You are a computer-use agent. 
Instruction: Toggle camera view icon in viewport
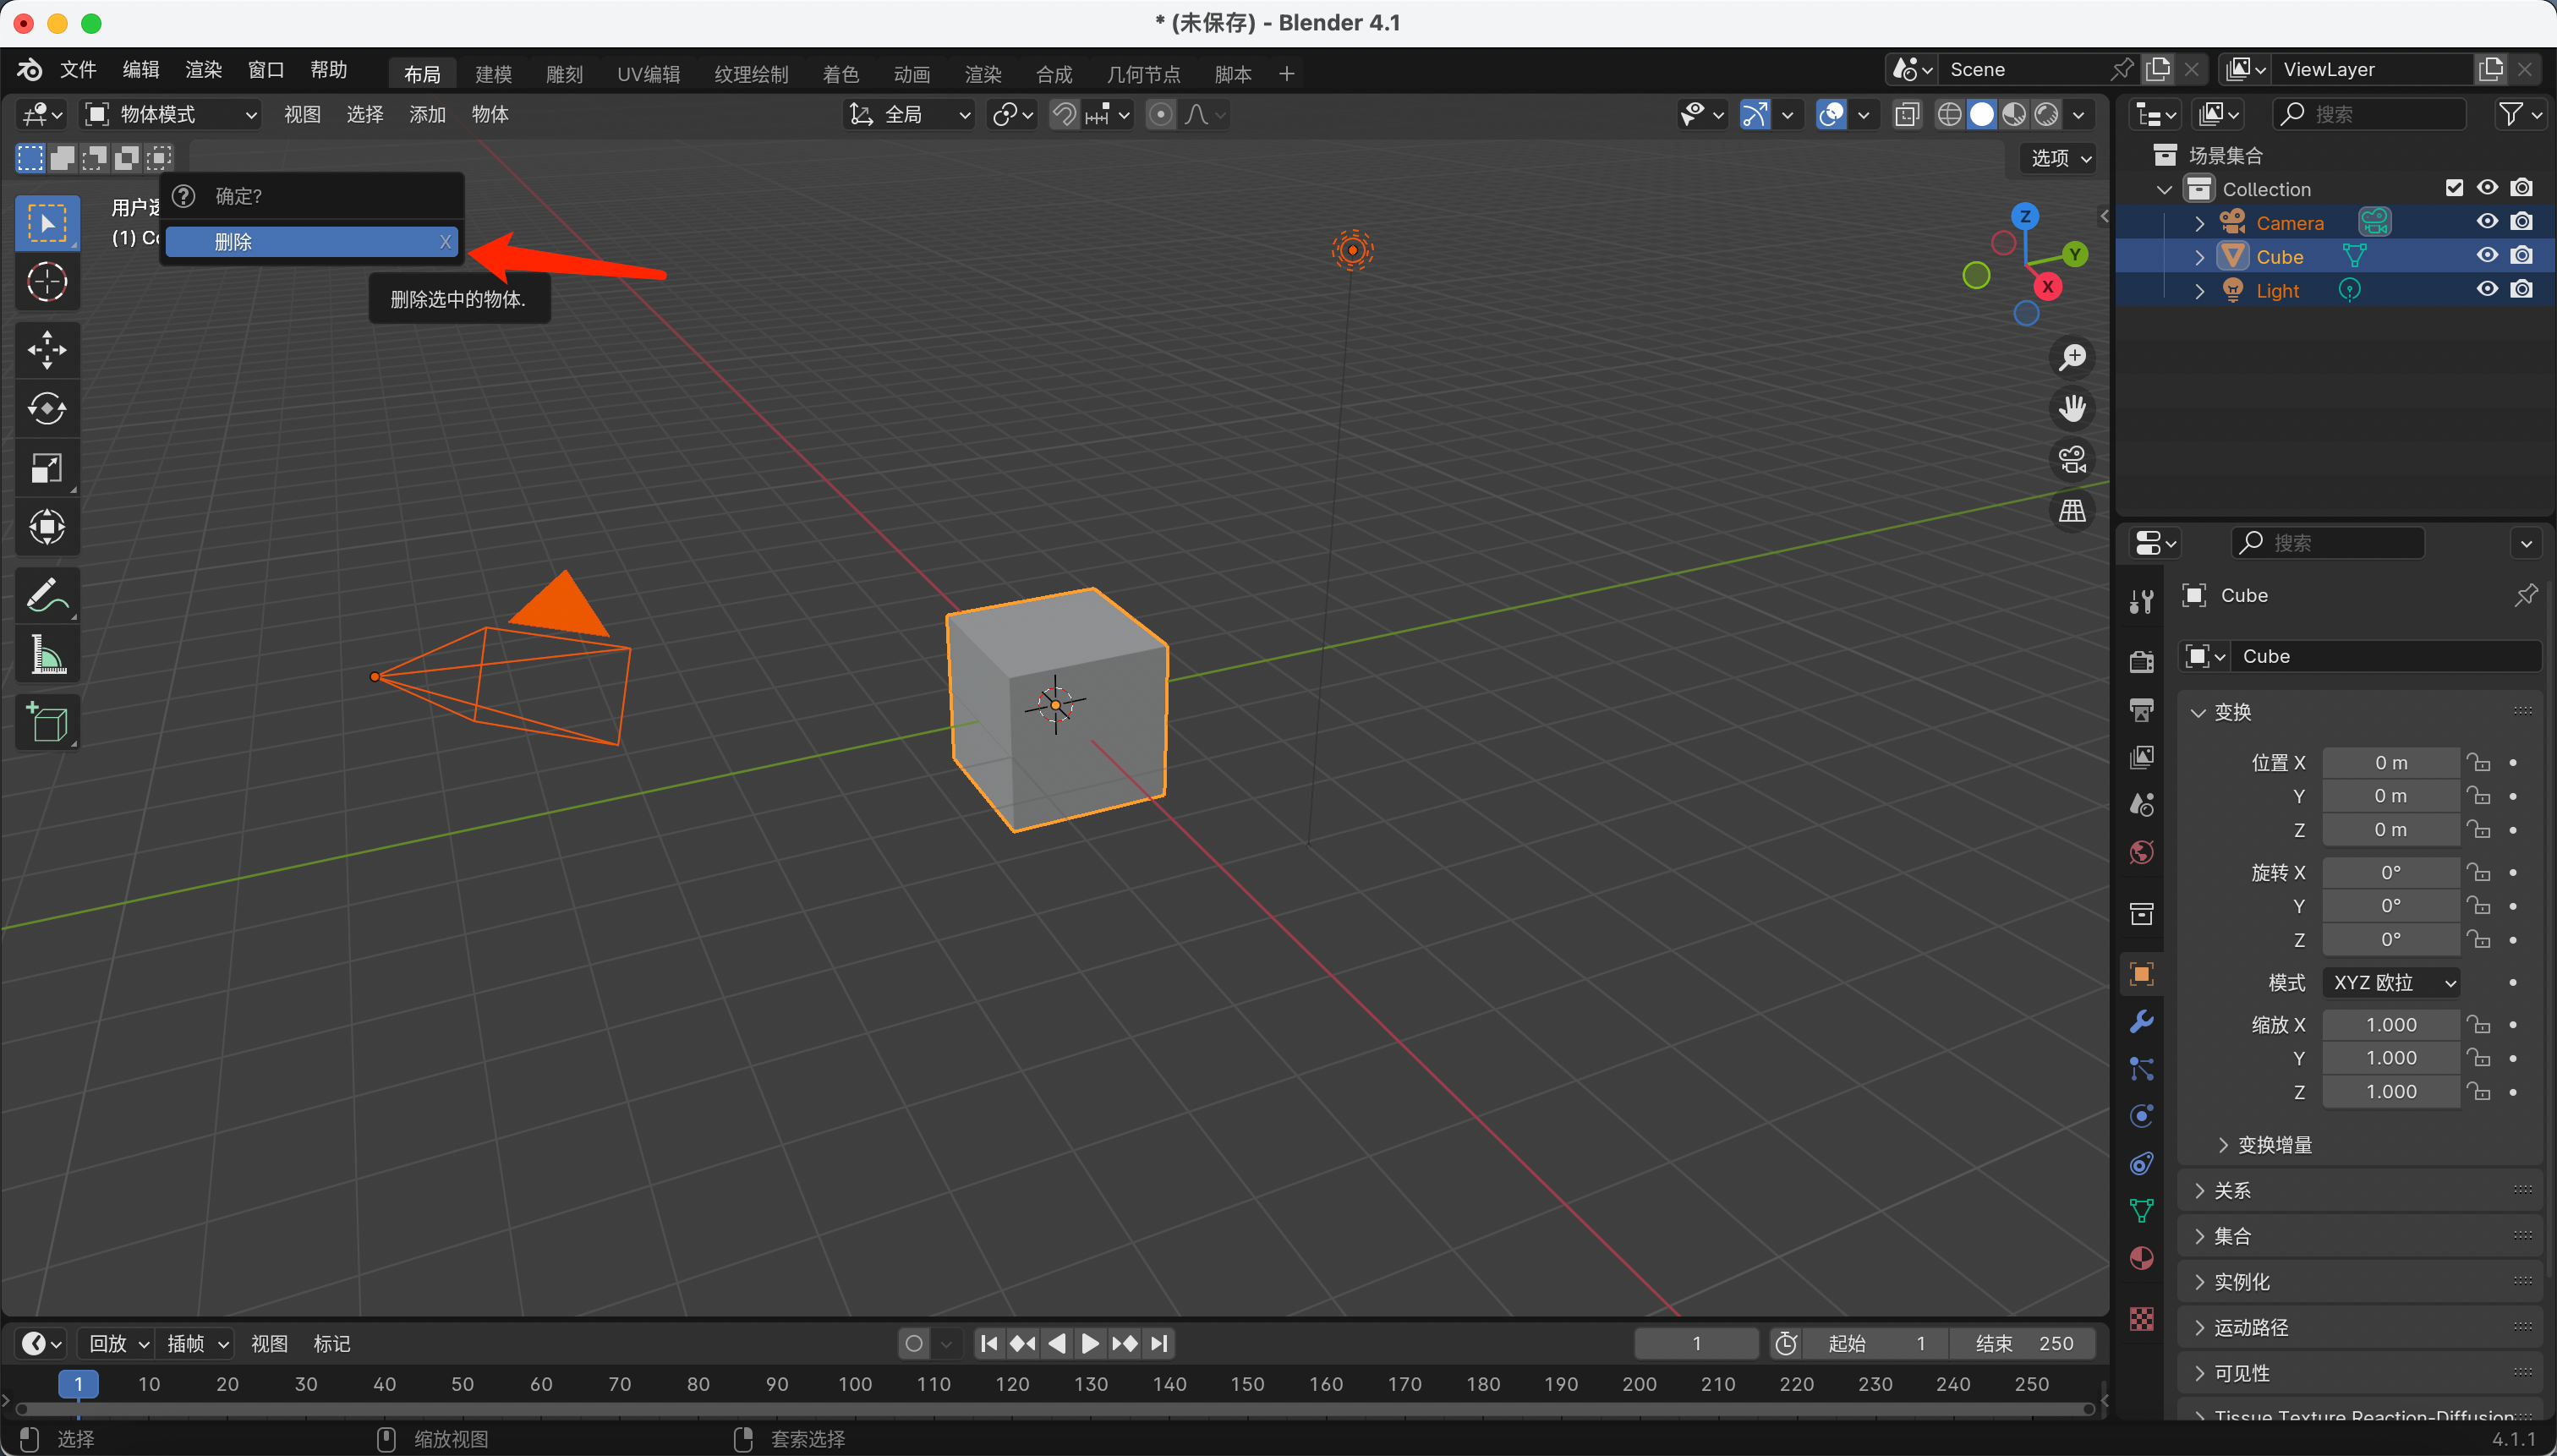(x=2072, y=460)
